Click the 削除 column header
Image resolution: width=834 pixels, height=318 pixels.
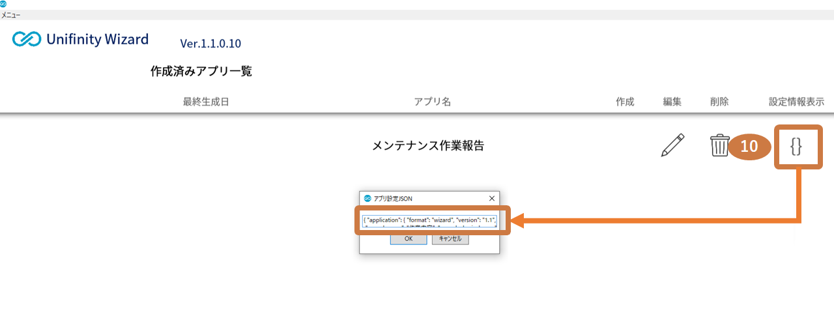pyautogui.click(x=719, y=102)
